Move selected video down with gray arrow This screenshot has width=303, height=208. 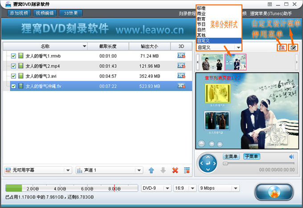click(x=163, y=170)
